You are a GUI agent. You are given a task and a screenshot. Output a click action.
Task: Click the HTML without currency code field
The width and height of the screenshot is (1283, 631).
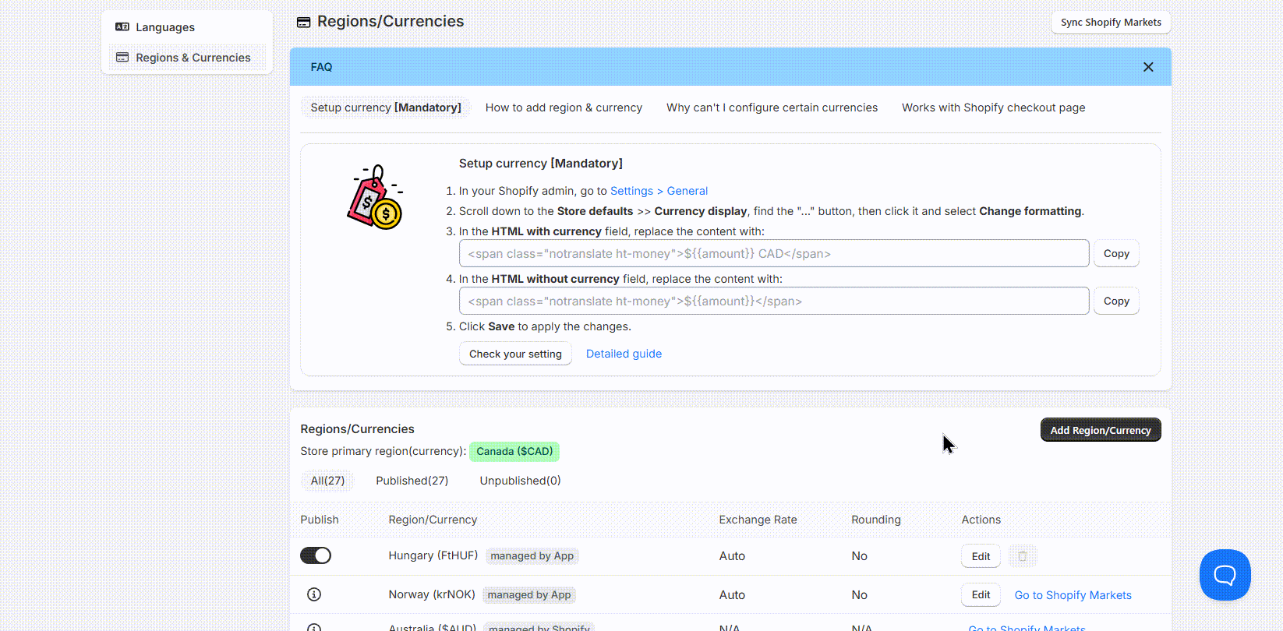pyautogui.click(x=774, y=301)
